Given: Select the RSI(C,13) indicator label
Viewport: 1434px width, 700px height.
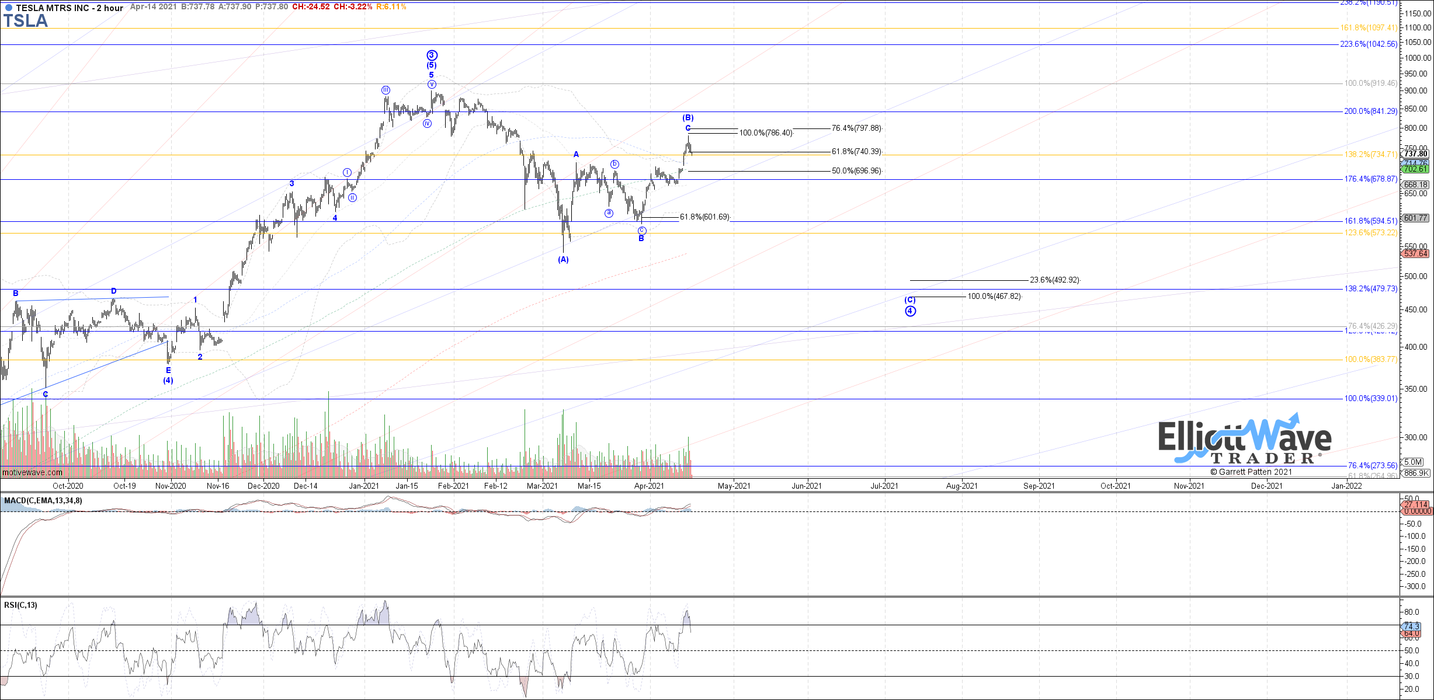Looking at the screenshot, I should [x=20, y=605].
